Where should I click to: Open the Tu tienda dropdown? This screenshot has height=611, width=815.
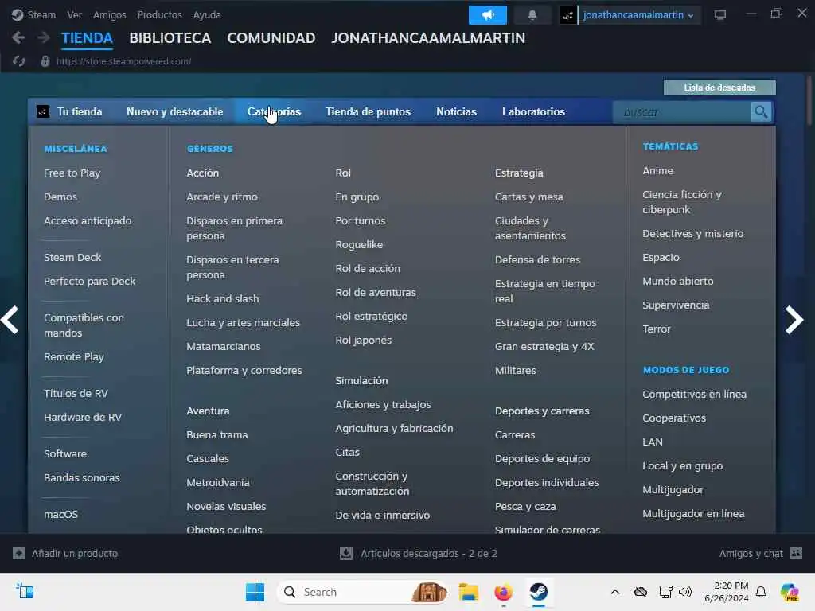(x=80, y=111)
